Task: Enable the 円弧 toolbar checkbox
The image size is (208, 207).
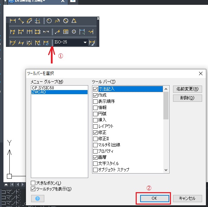Action: (95, 114)
